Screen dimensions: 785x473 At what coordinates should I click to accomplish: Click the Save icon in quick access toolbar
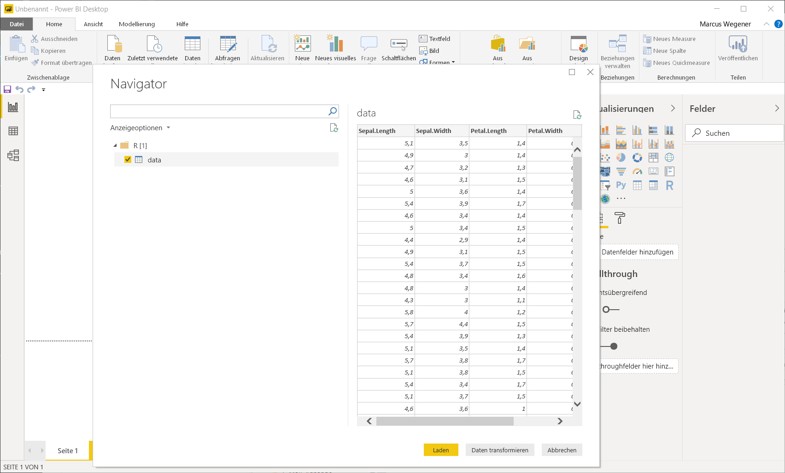click(x=7, y=89)
